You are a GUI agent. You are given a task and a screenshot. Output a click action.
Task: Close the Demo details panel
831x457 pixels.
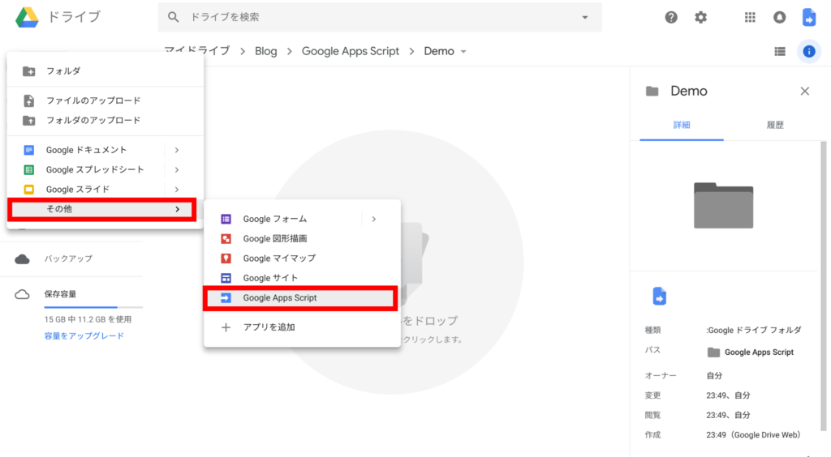click(804, 92)
